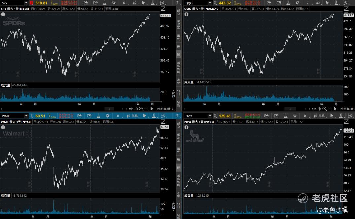This screenshot has width=355, height=219.
Task: Select the pointer drawing tool in SPY toolbar
Action: pos(143,3)
